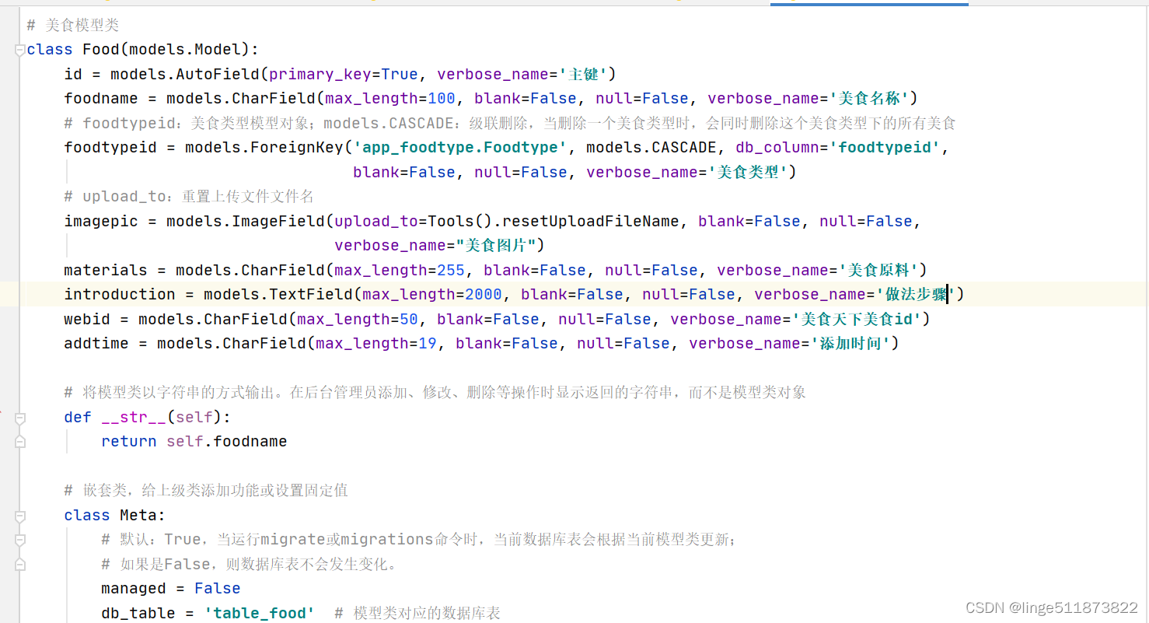1149x623 pixels.
Task: Click the 'db_table' attribute name
Action: click(138, 614)
